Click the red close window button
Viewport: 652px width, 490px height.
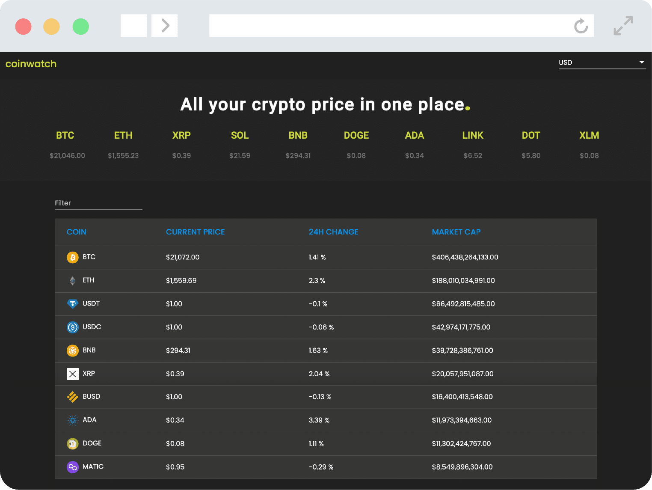(24, 27)
